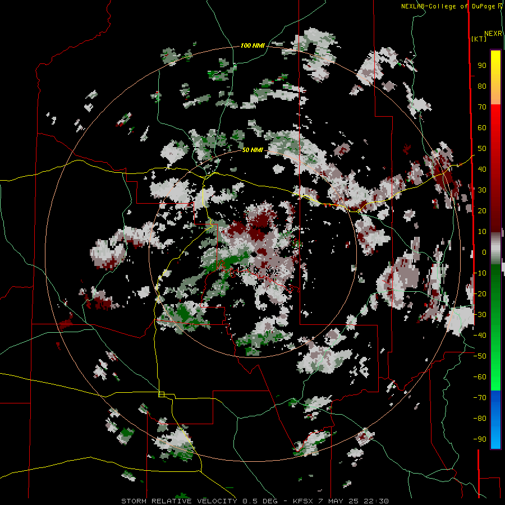Pick the -40 label on velocity scale
The width and height of the screenshot is (505, 505).
pos(480,336)
